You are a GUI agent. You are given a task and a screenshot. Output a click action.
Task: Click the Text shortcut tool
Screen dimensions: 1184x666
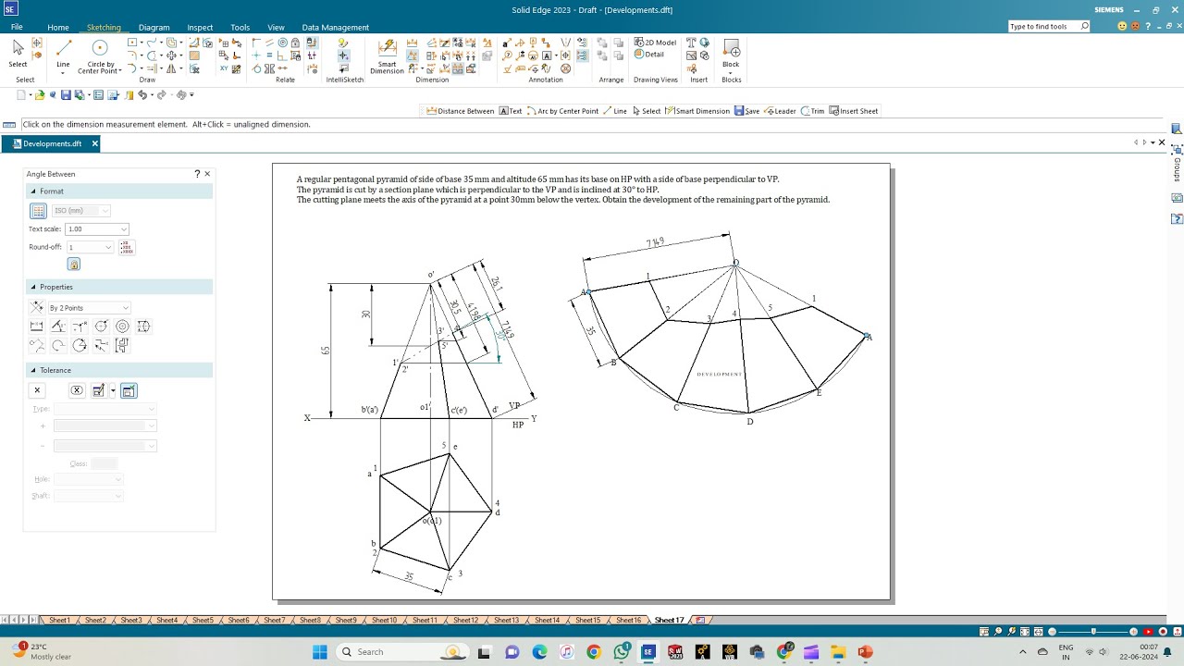[511, 111]
